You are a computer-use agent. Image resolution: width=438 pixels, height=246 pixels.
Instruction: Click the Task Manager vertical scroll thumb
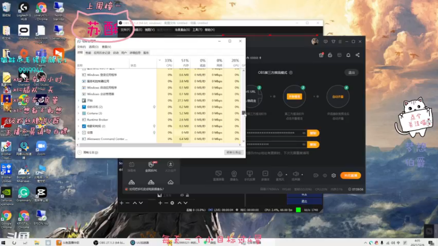coord(244,113)
